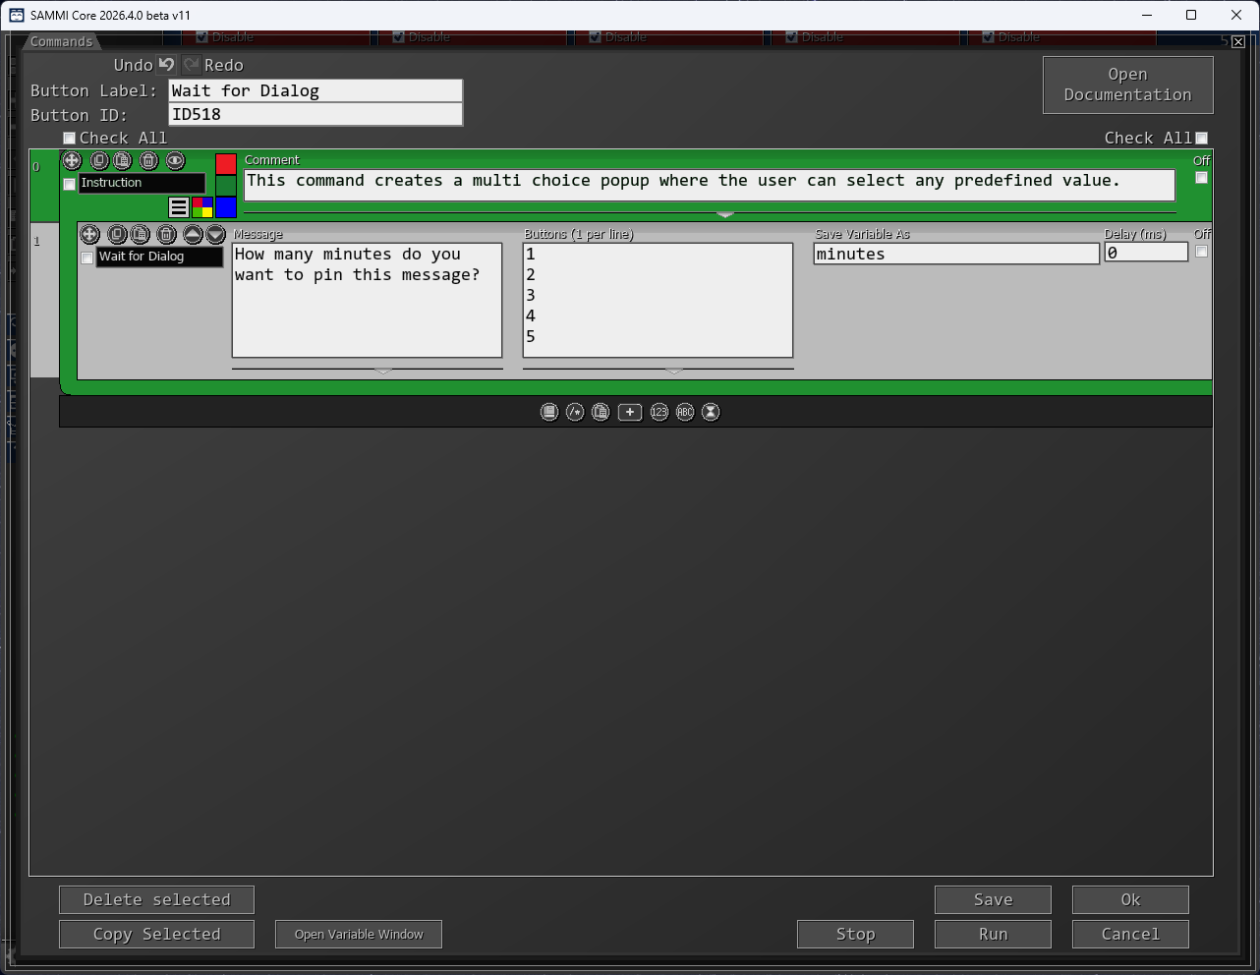Tick the checkbox beside Wait for Dialog
This screenshot has width=1260, height=975.
87,258
